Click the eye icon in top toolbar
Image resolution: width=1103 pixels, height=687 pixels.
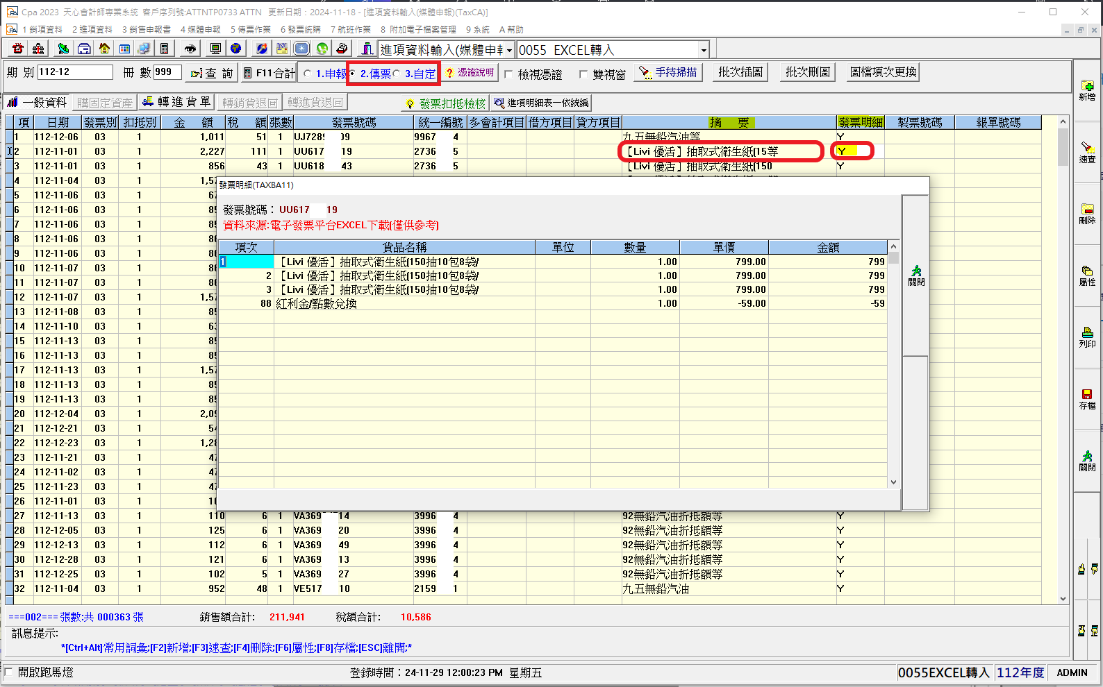[190, 49]
